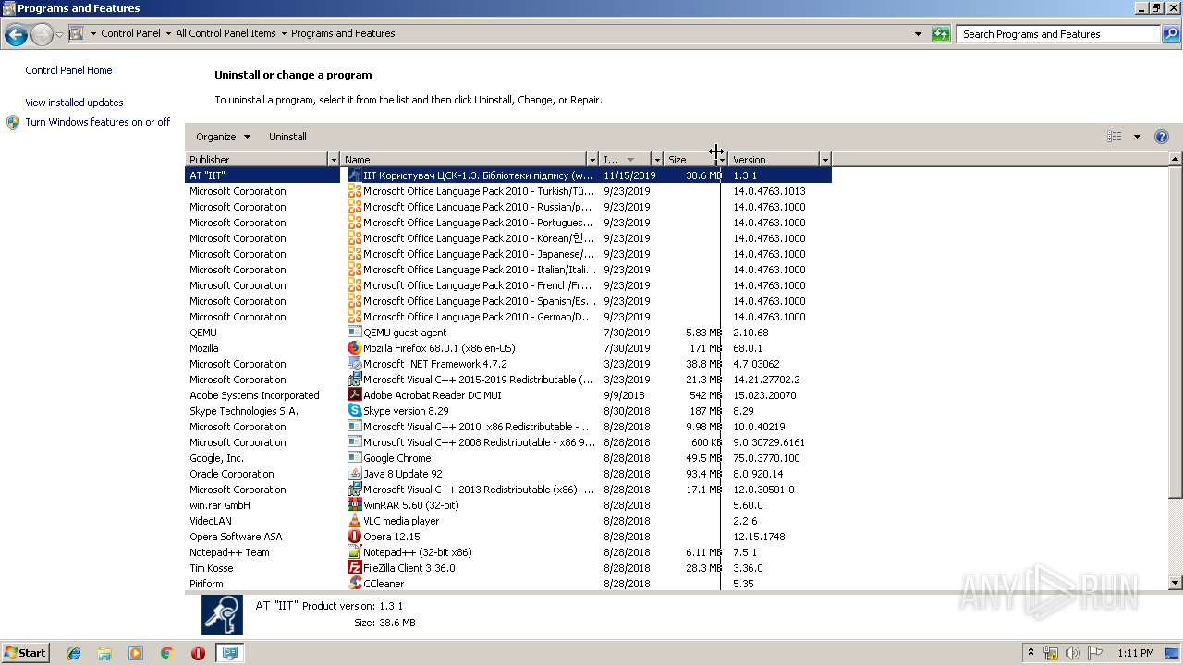Click Programs and Features breadcrumb

coord(343,34)
